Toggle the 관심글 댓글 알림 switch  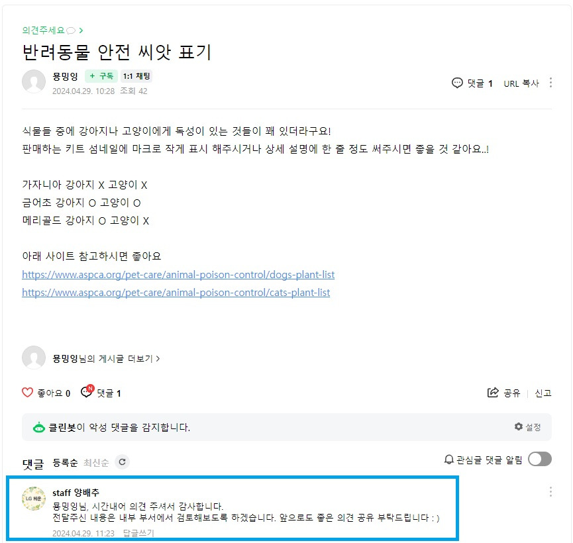coord(540,459)
